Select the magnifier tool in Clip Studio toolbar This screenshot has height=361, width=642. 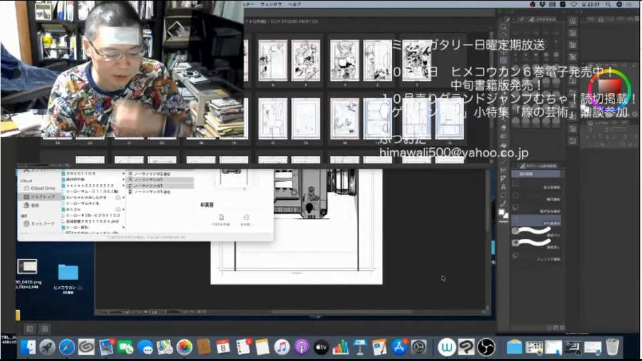point(503,27)
